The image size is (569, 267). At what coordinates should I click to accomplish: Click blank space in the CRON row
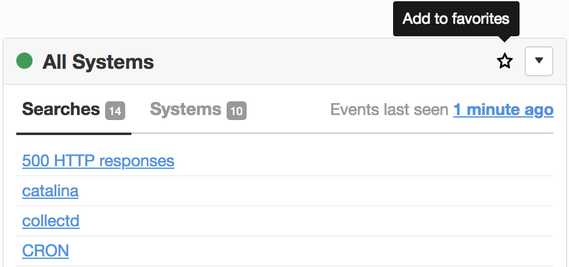coord(312,251)
